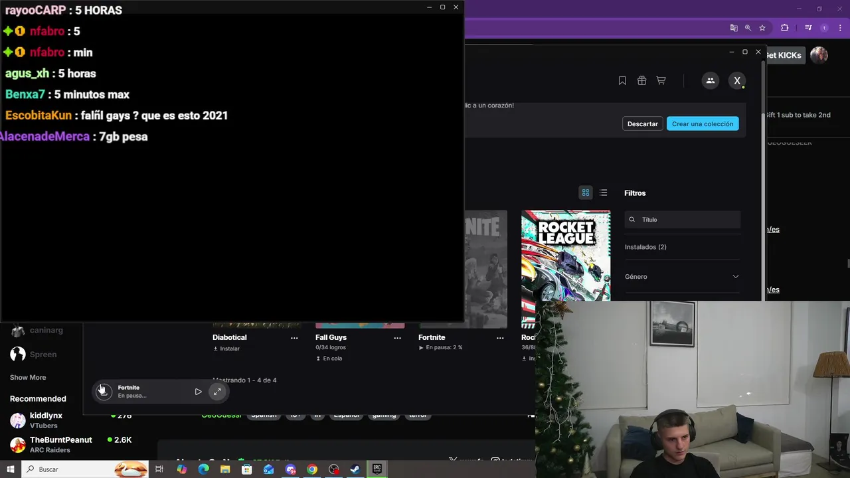Click Descartar button
Viewport: 850px width, 478px height.
[x=642, y=123]
